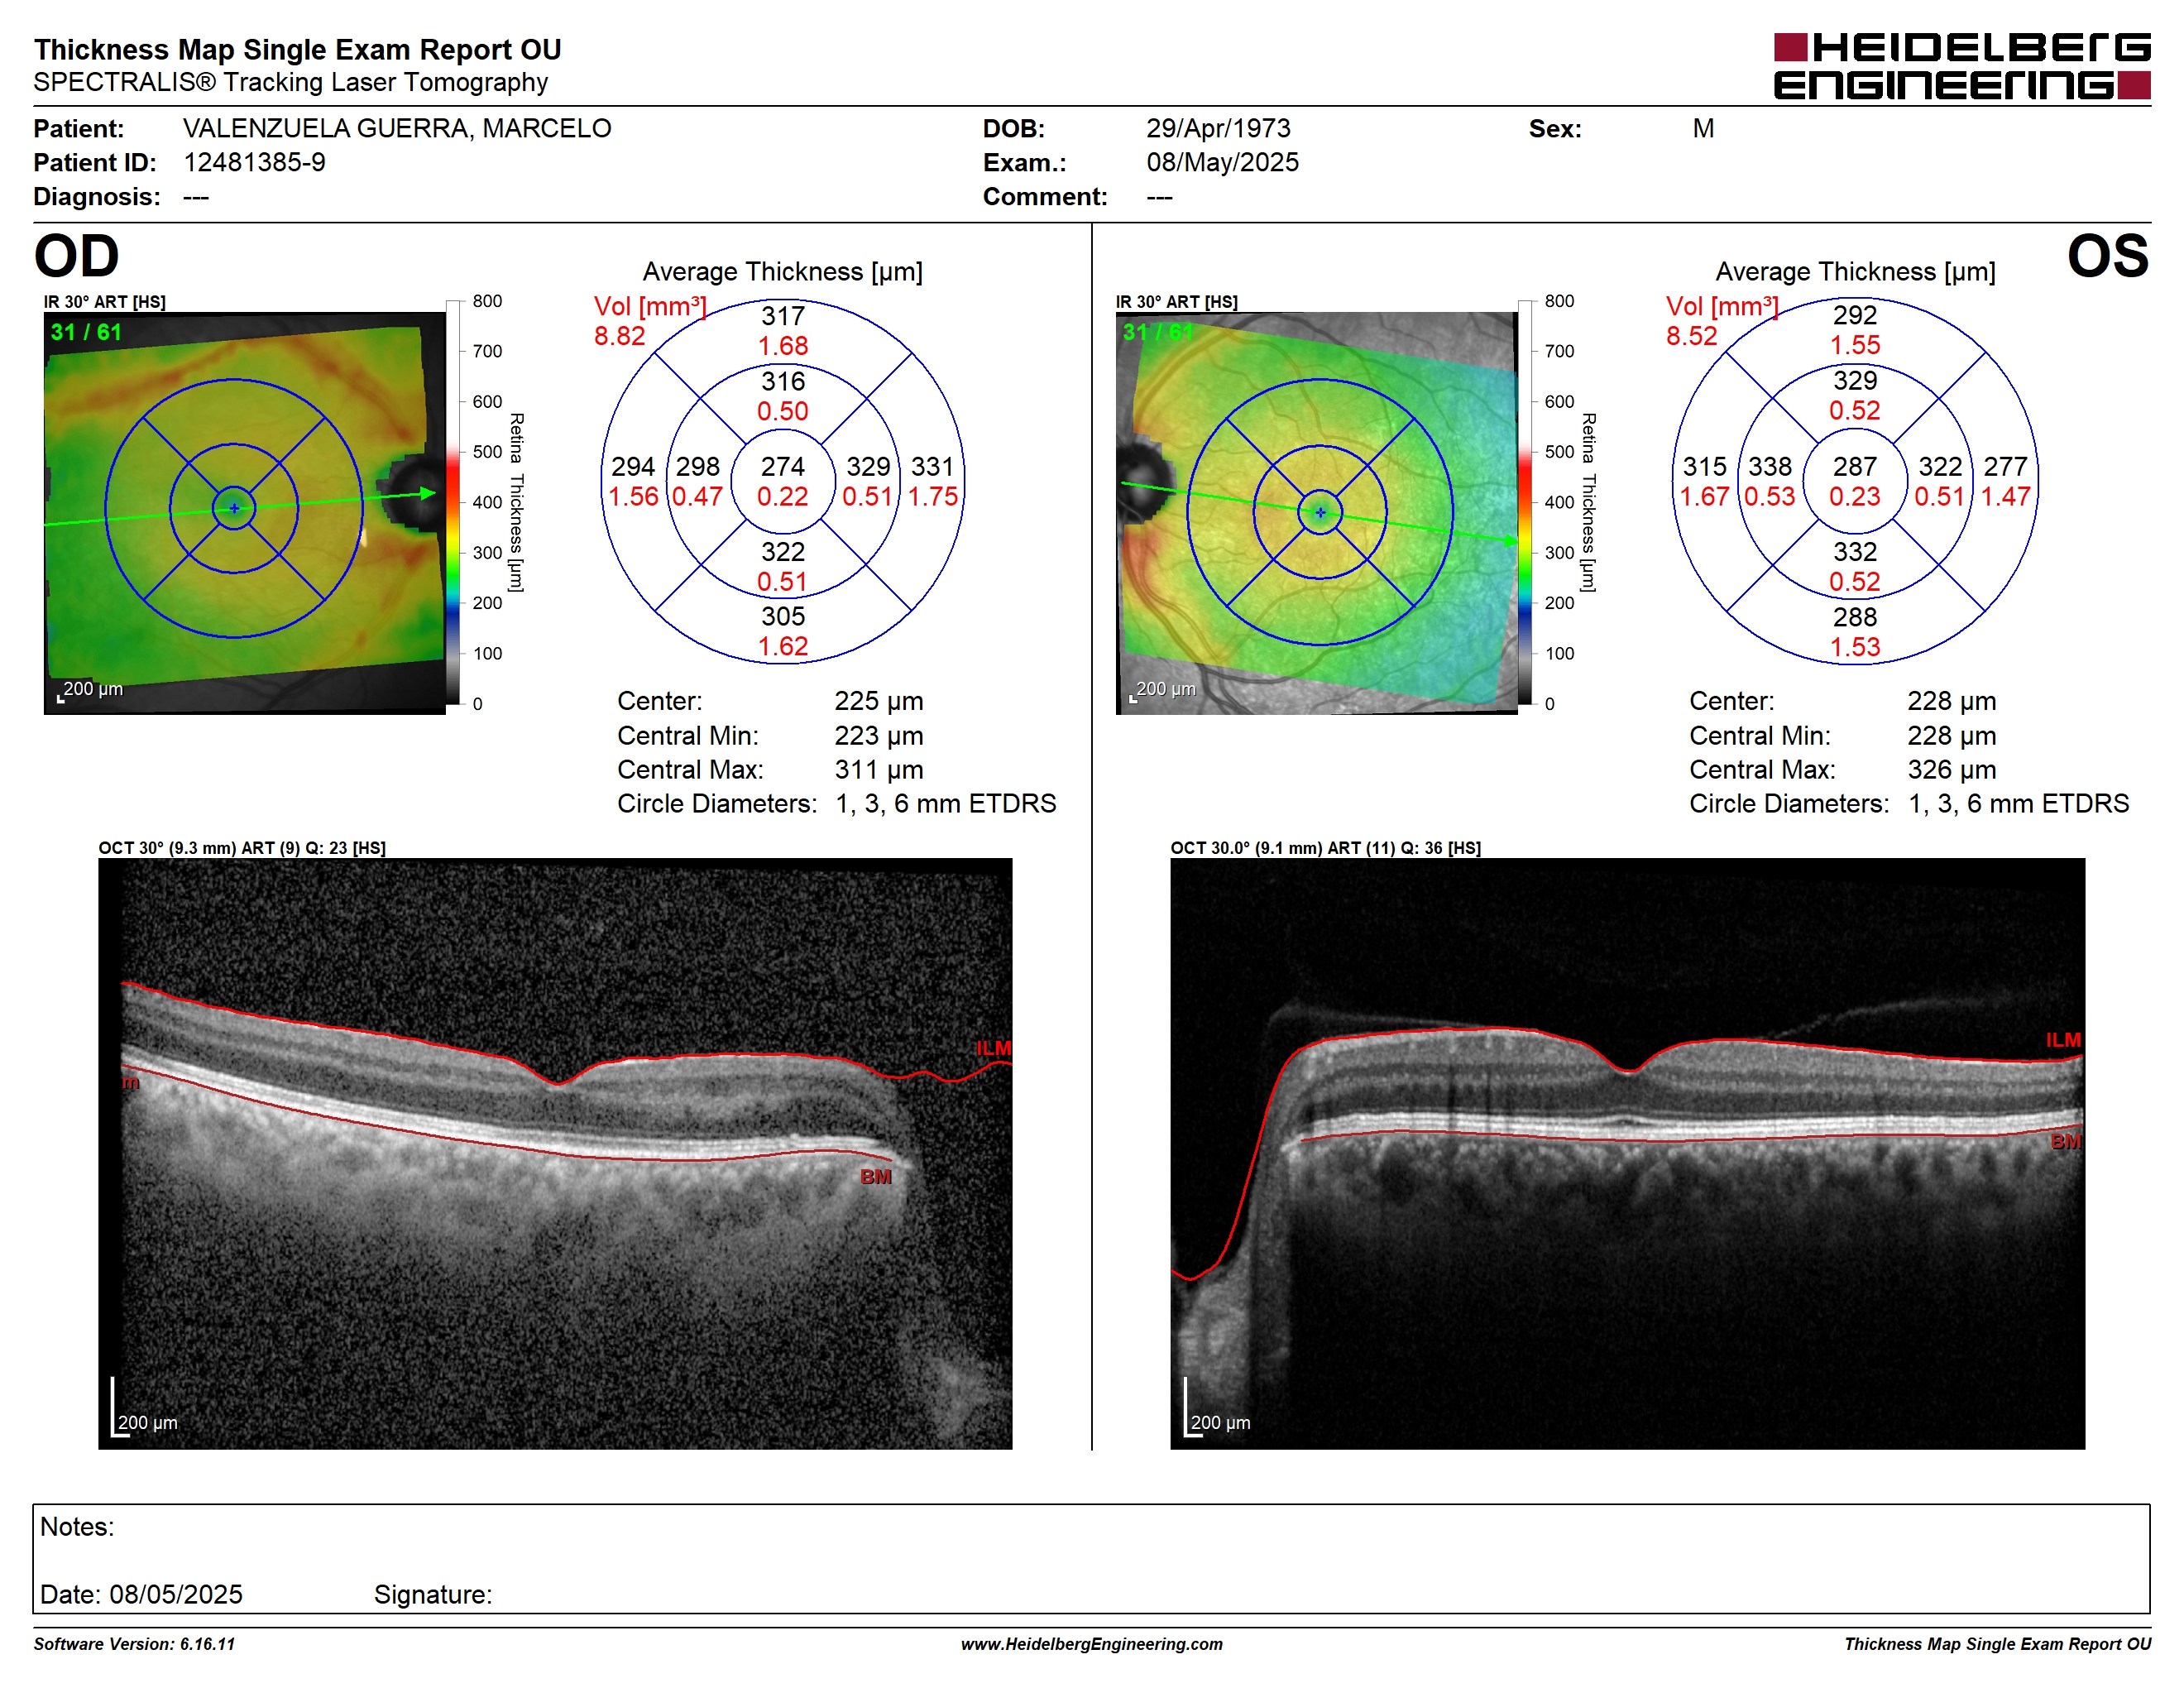Click the notes date '08/05/2025'
Viewport: 2184px width, 1688px height.
click(x=176, y=1594)
